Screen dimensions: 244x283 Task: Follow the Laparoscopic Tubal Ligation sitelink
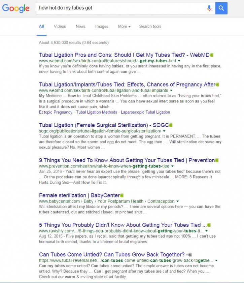click(x=145, y=112)
